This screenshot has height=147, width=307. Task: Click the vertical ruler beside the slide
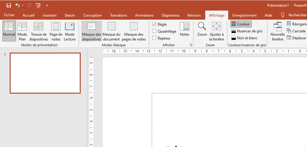point(91,102)
